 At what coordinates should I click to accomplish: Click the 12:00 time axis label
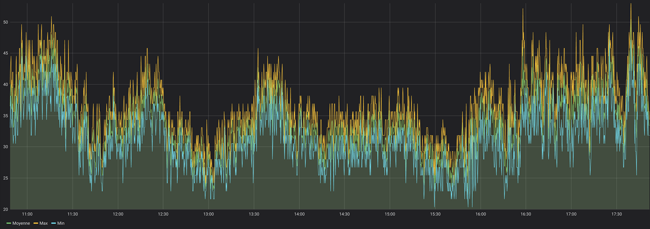coord(118,214)
